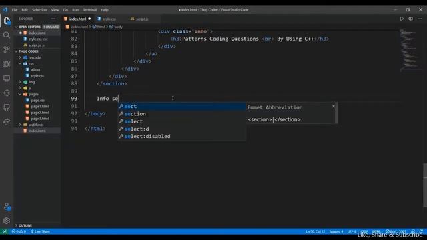Screen dimensions: 427x240
Task: Click the VS Code logo icon
Action: click(x=5, y=10)
